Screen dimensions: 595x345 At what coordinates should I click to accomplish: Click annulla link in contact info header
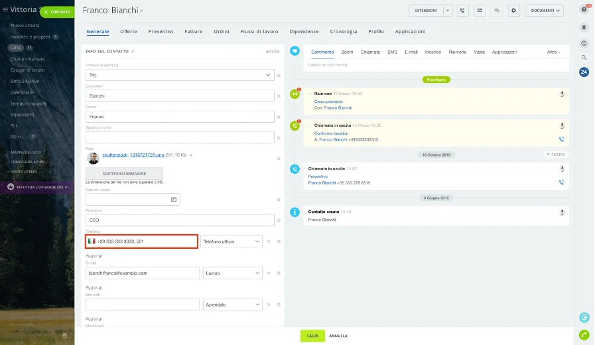tap(273, 51)
